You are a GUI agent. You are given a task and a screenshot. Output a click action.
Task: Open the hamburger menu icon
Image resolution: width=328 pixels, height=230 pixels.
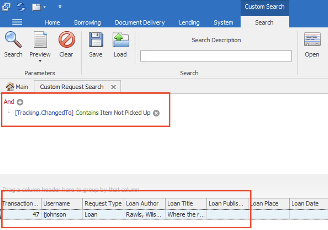[x=17, y=22]
